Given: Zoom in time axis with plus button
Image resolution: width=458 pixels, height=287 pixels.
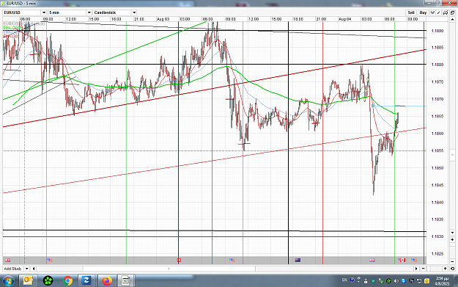Looking at the screenshot, I should (445, 269).
